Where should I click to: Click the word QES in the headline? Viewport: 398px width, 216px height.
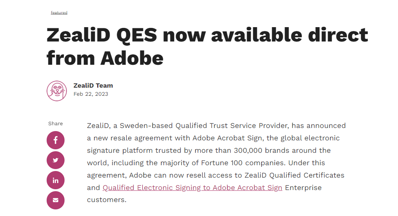[x=137, y=35]
